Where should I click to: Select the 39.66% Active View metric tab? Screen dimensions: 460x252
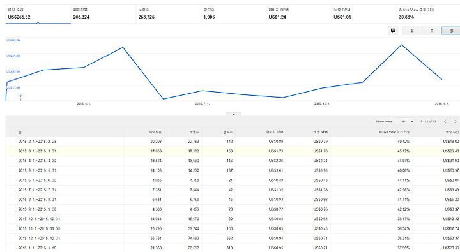(x=428, y=14)
